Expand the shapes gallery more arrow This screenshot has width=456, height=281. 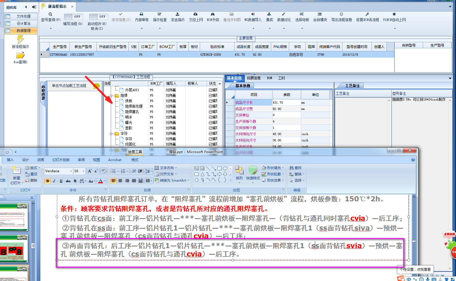(231, 180)
